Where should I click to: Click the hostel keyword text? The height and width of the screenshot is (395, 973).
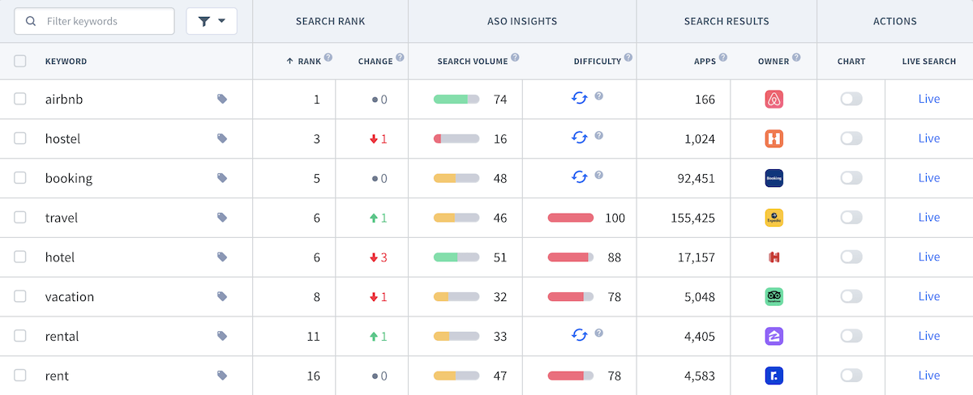click(x=62, y=138)
